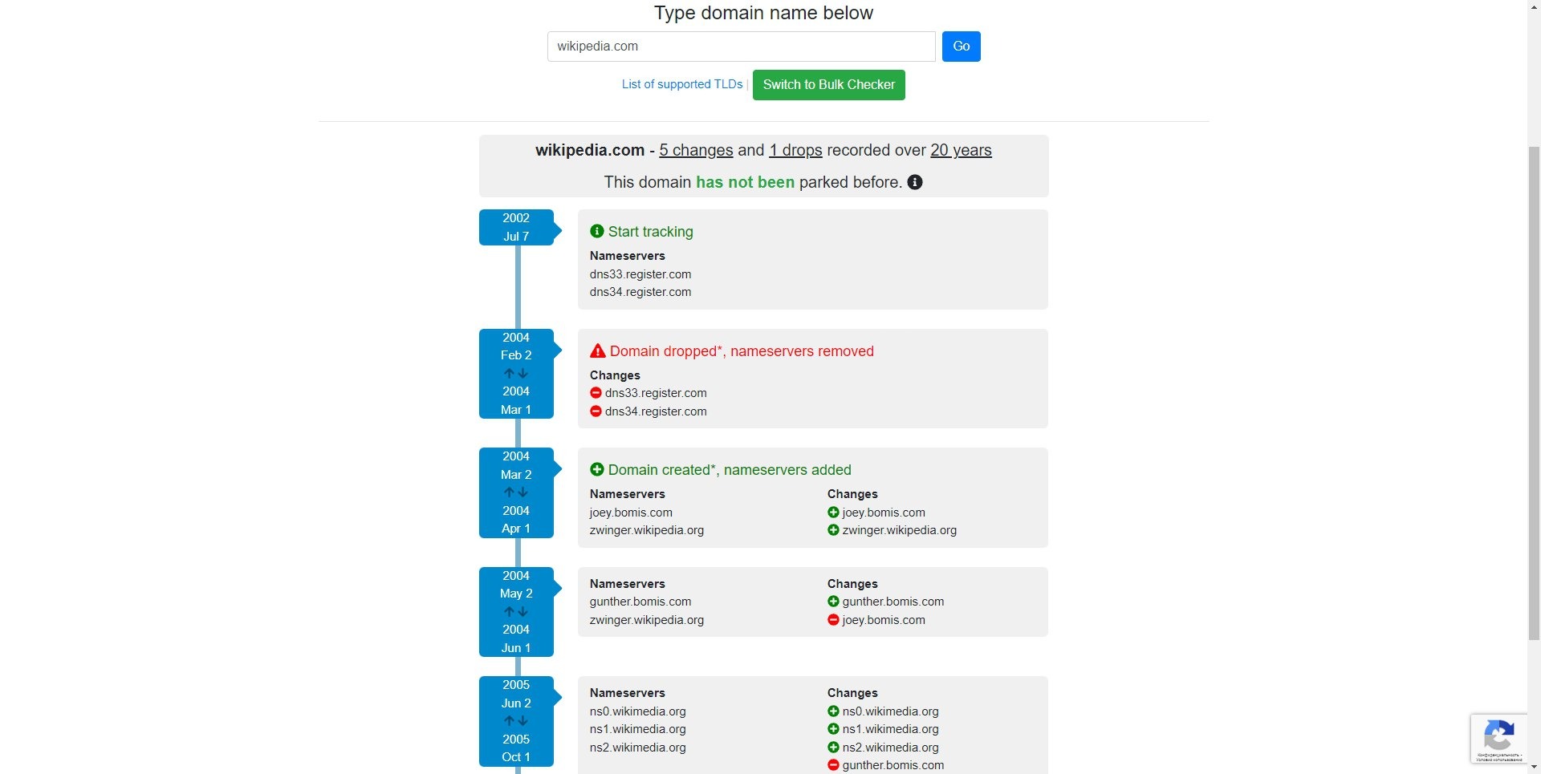Click the red minus icon beside joey.bomis.com

(x=833, y=620)
